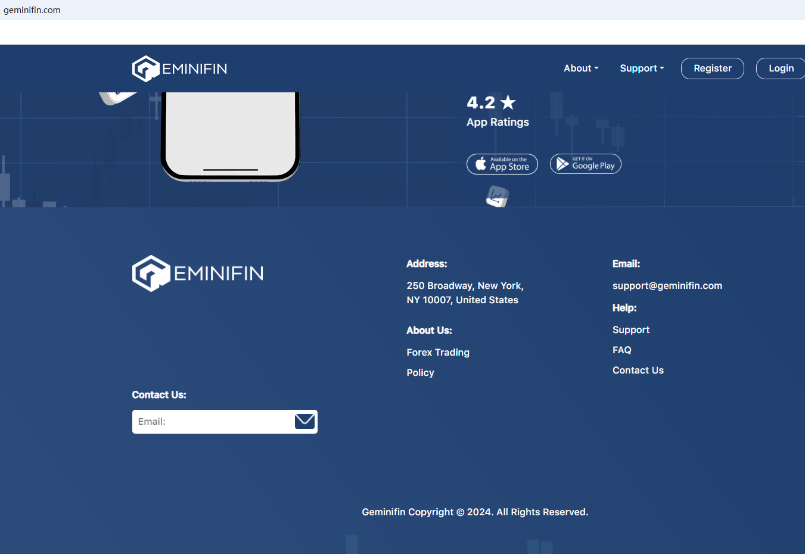The image size is (805, 554).
Task: Click the Geminifin logo in the header
Action: click(x=179, y=69)
